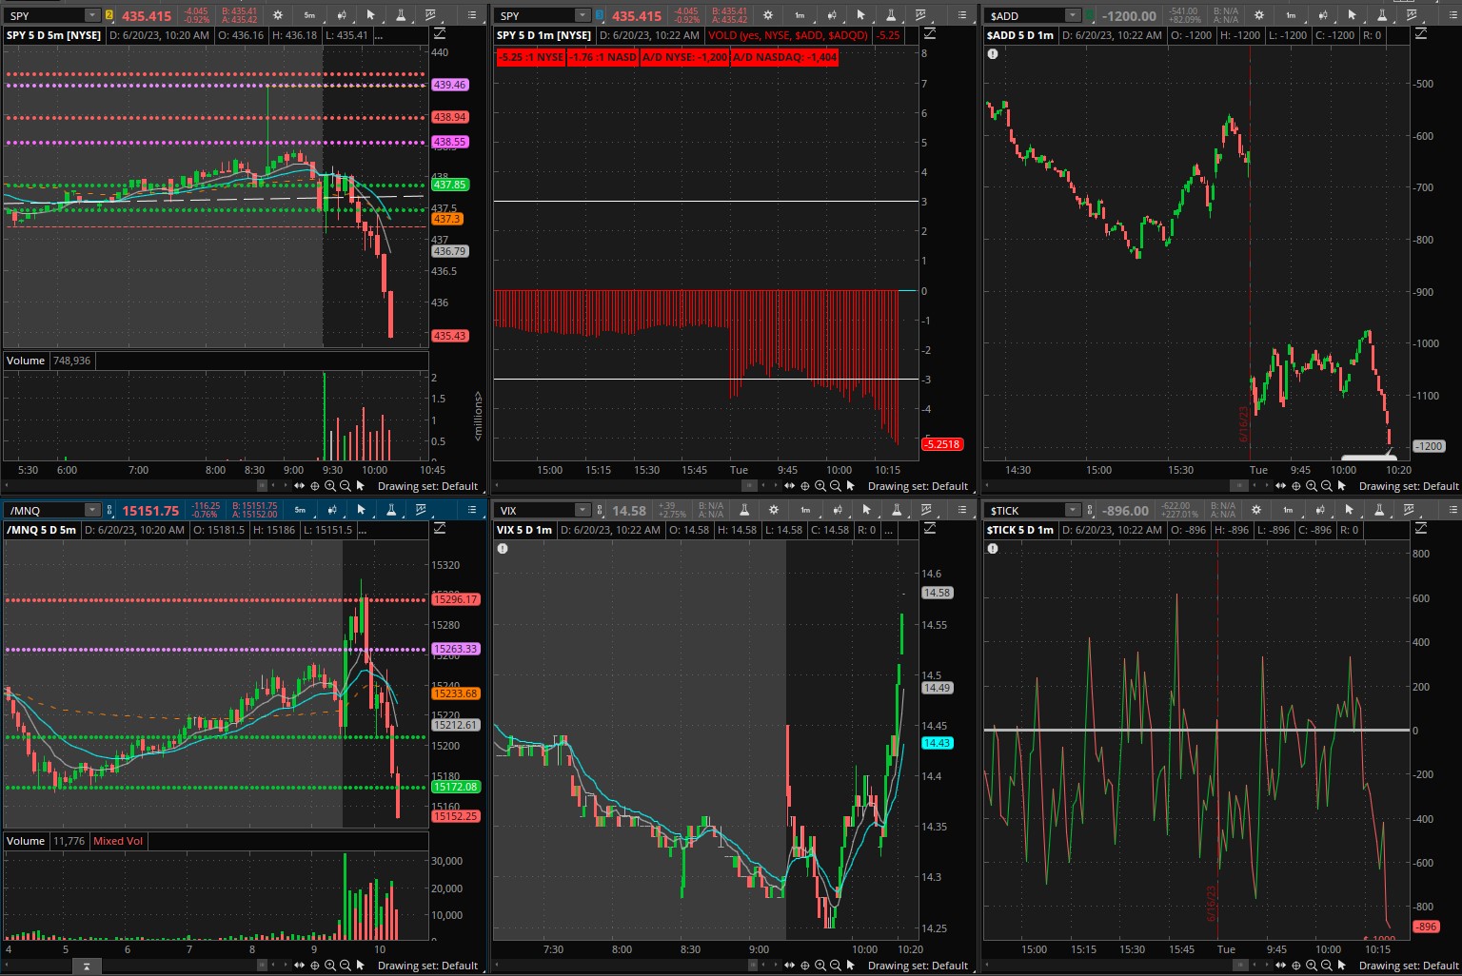Toggle price axis scale icon on $TICK chart
This screenshot has height=976, width=1462.
click(x=1421, y=528)
